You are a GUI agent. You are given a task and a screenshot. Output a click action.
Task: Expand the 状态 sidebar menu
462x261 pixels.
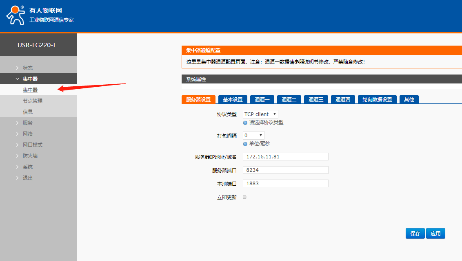(x=28, y=68)
